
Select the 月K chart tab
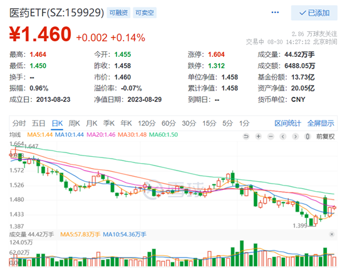tap(91, 123)
